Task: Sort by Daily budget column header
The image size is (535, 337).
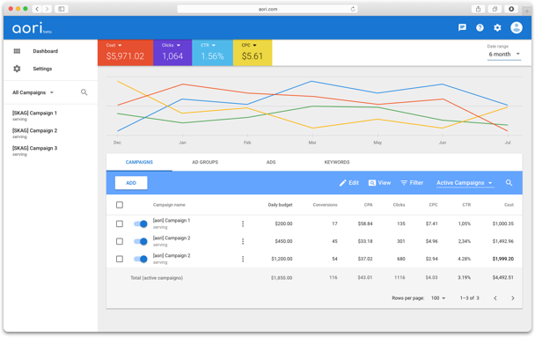Action: coord(280,205)
